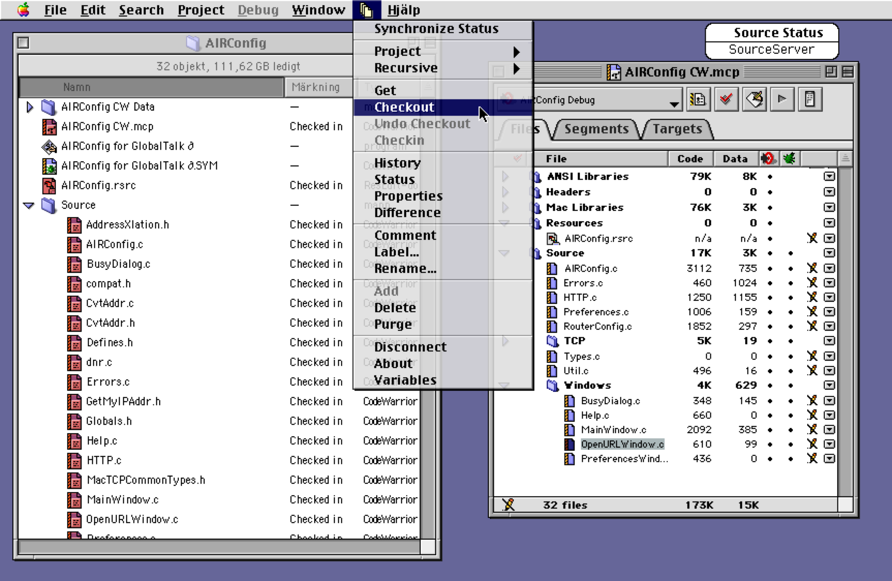Click the Namn column header in Finder
The height and width of the screenshot is (581, 892).
pyautogui.click(x=151, y=87)
